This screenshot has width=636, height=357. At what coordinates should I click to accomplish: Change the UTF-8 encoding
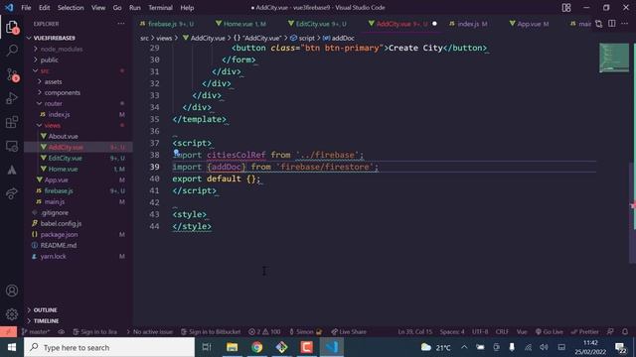pyautogui.click(x=480, y=332)
